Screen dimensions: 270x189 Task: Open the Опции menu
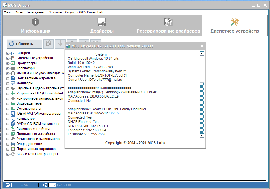69,12
